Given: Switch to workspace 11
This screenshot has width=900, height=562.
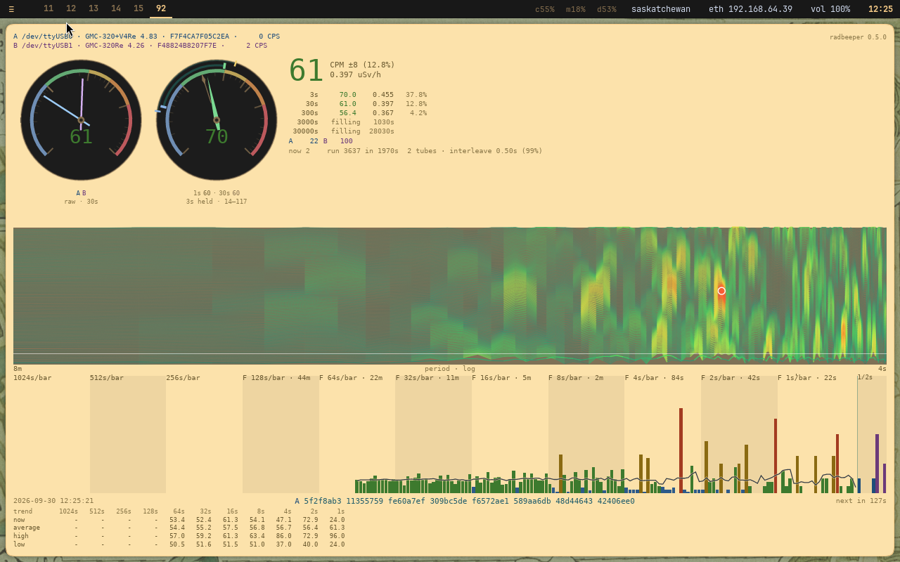Looking at the screenshot, I should tap(49, 9).
